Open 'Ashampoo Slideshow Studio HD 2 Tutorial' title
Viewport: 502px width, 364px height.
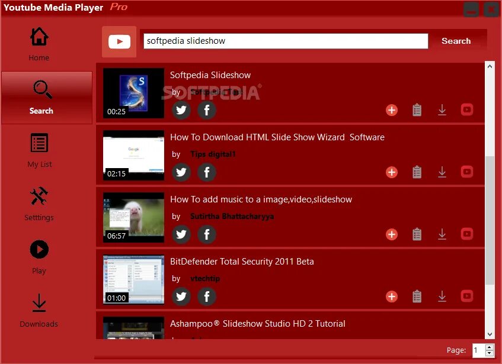257,324
